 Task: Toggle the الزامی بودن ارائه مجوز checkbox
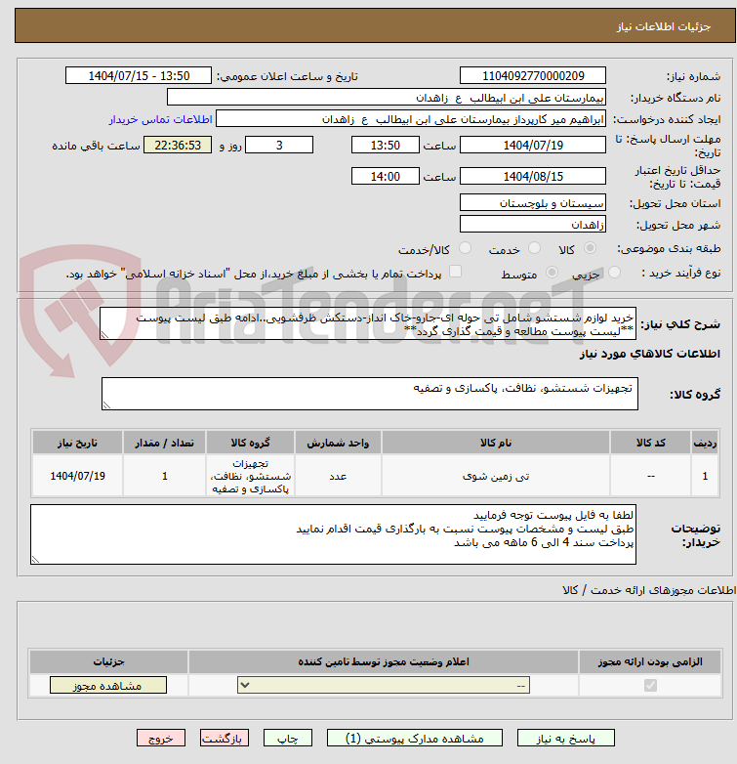click(x=650, y=685)
